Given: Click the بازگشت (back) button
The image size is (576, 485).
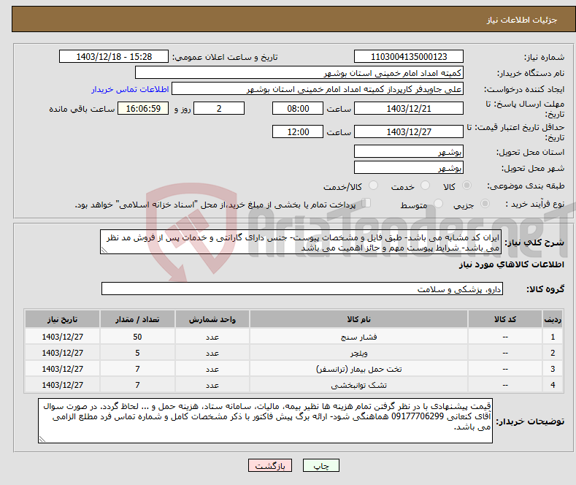Looking at the screenshot, I should 270,465.
